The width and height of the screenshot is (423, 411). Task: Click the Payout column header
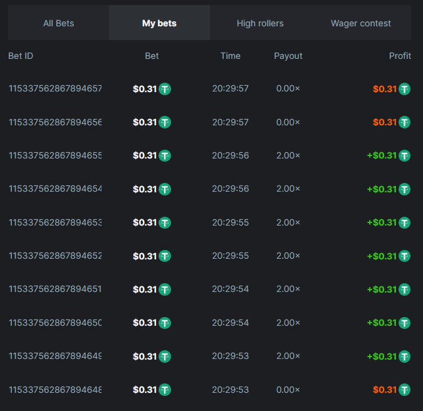pyautogui.click(x=288, y=56)
